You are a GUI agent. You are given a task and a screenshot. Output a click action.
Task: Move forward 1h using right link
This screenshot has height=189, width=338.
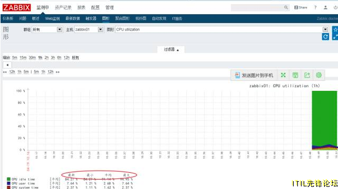(43, 72)
